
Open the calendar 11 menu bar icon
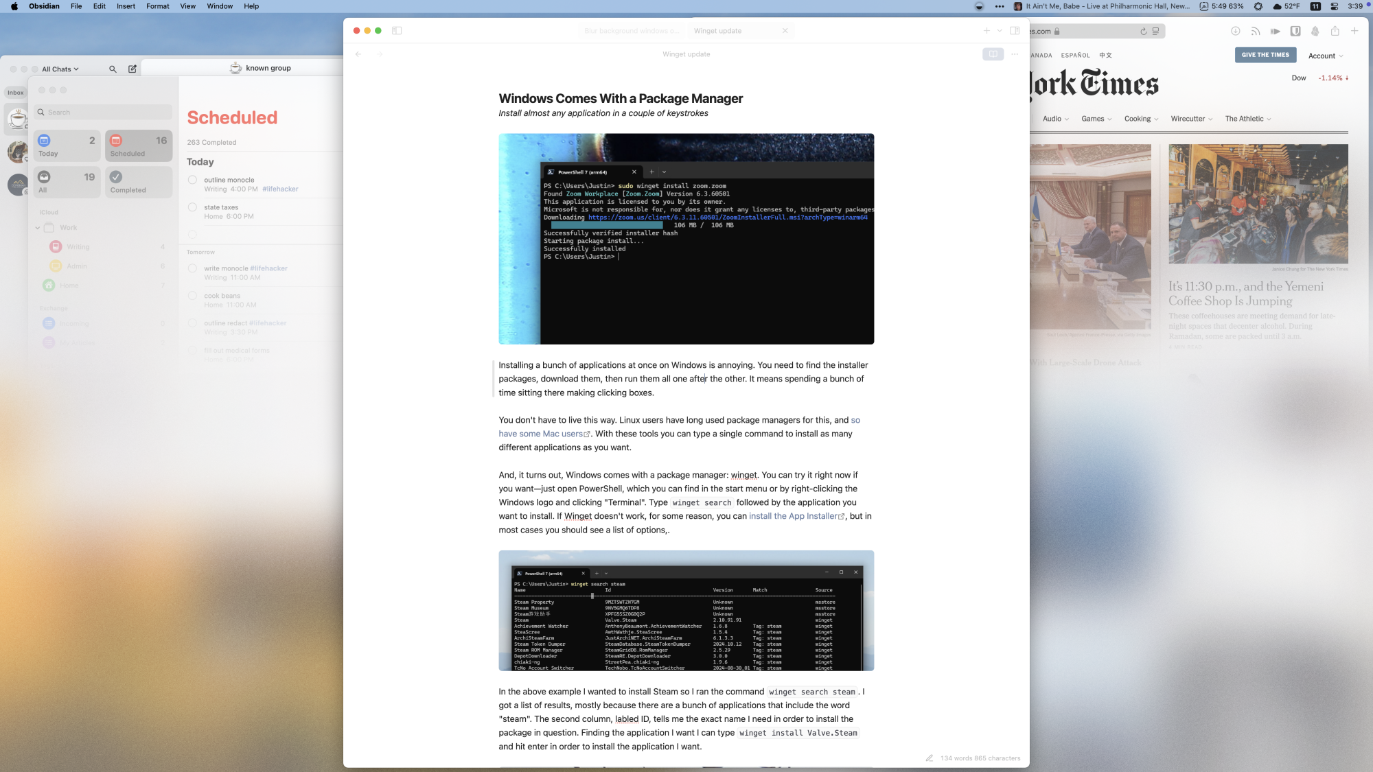1315,6
